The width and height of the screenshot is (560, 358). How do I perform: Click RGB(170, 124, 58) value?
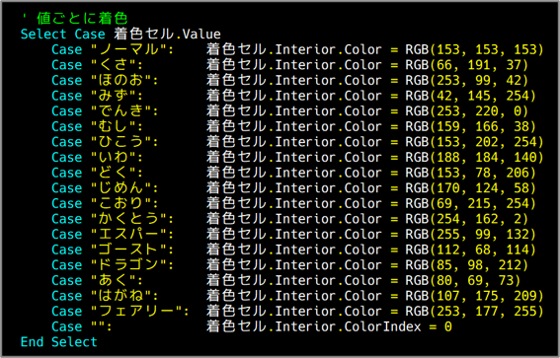pos(471,188)
